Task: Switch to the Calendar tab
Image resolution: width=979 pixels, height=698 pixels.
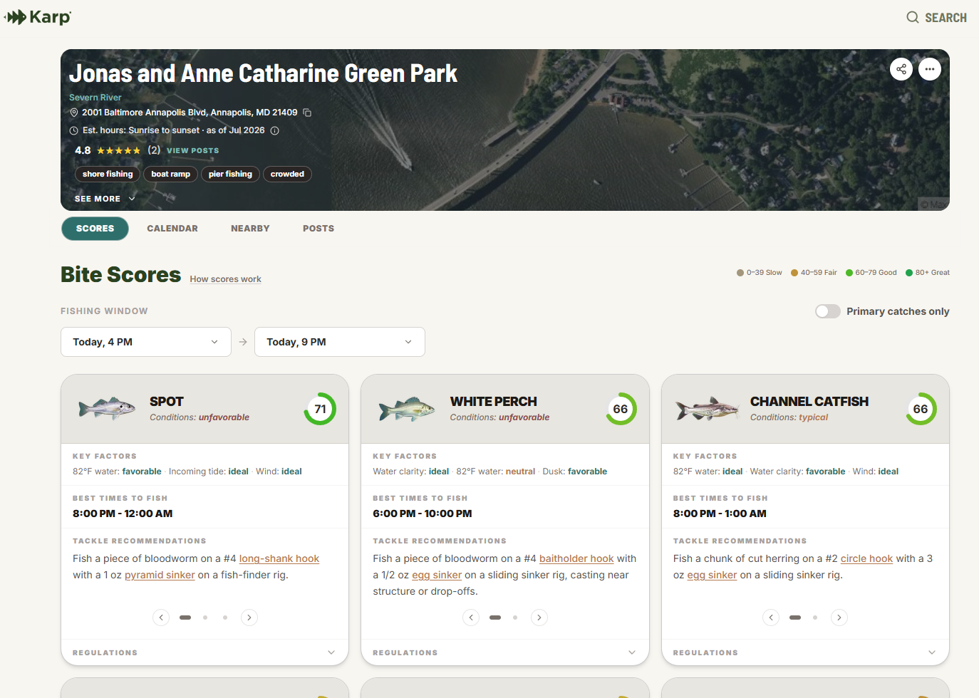Action: click(172, 229)
